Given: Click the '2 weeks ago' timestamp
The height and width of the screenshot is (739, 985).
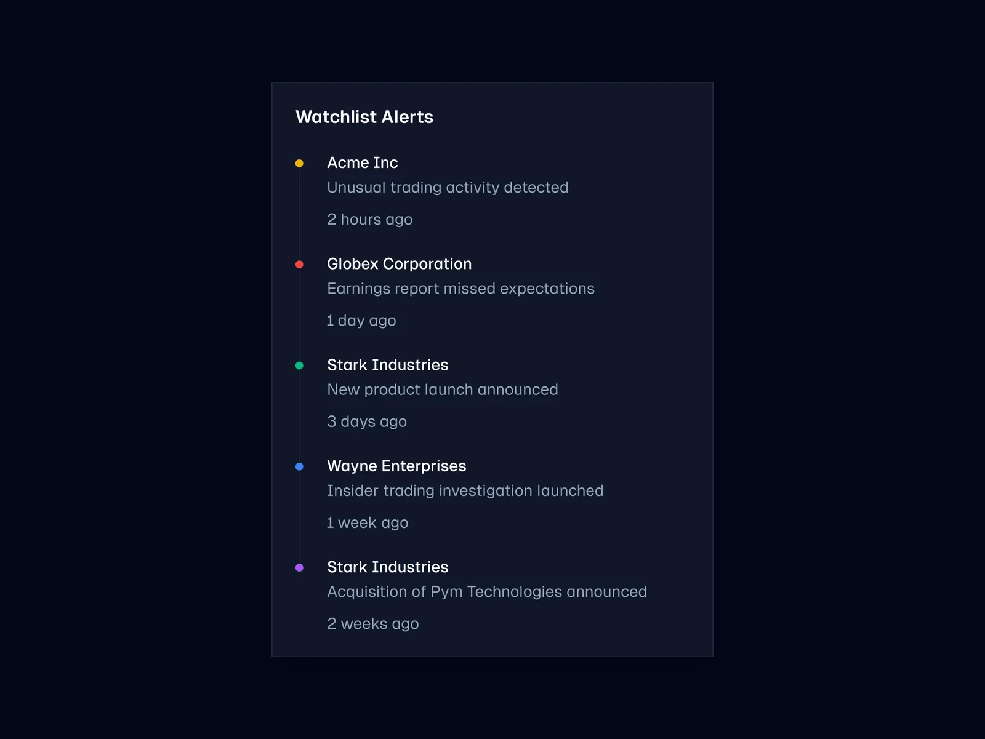Looking at the screenshot, I should pos(372,623).
